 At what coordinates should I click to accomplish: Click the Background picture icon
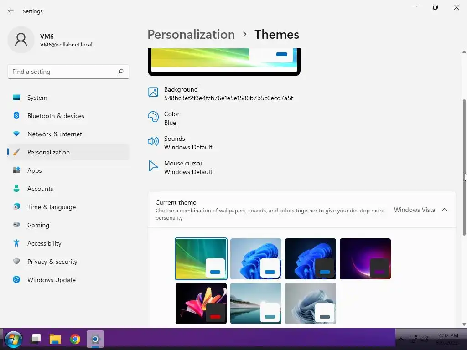pyautogui.click(x=153, y=92)
